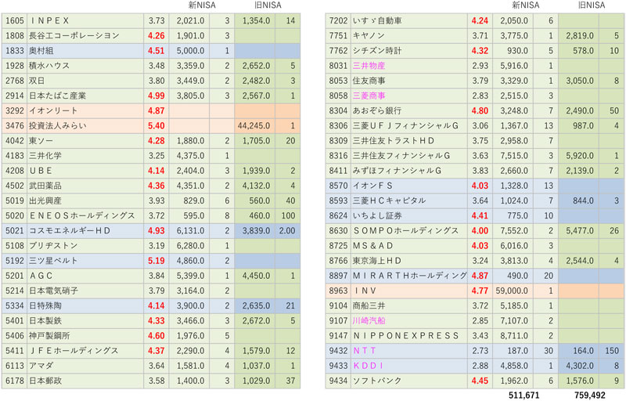Click the total value 759,492
Viewport: 626px width, 401px height.
(590, 395)
